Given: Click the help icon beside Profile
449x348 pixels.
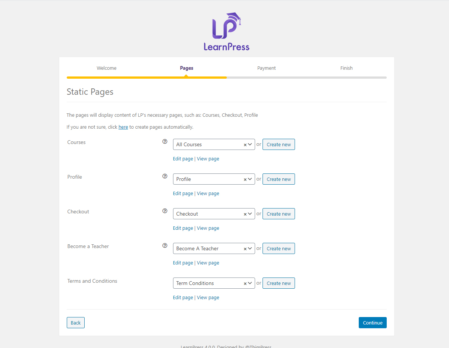Looking at the screenshot, I should 165,176.
